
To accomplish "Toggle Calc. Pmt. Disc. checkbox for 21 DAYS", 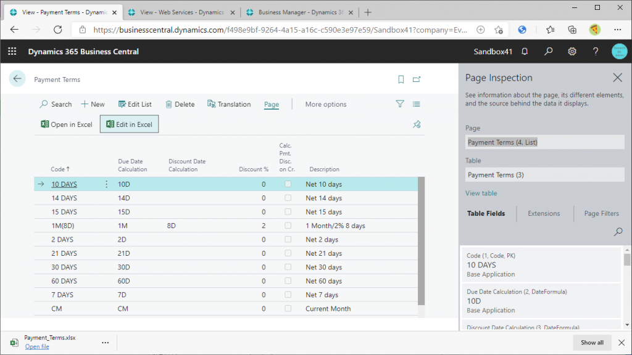I will coord(288,253).
